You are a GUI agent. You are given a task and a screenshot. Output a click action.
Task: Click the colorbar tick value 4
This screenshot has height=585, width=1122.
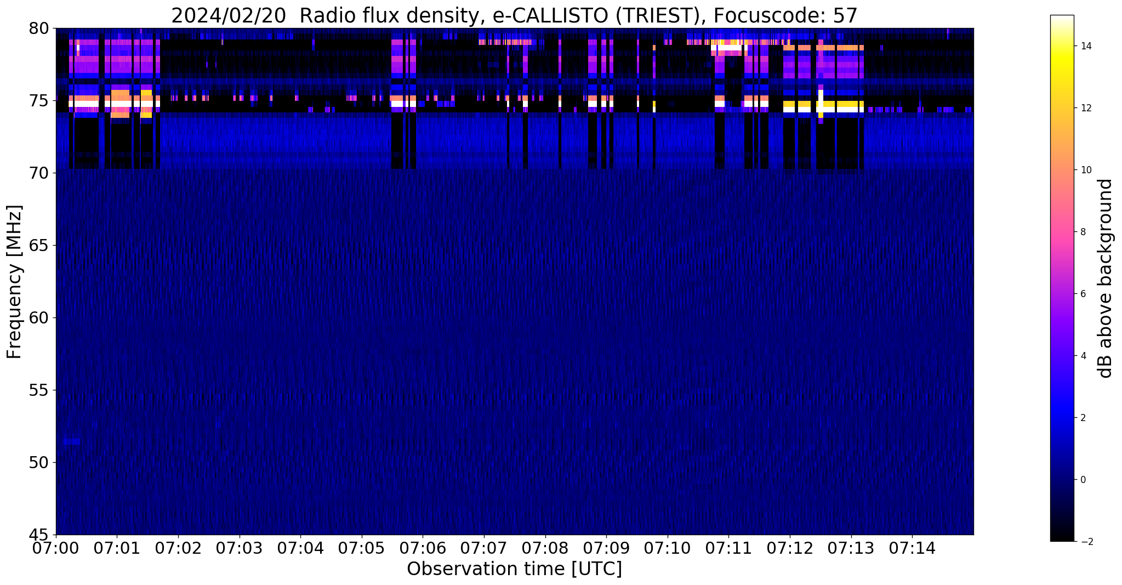tap(1083, 356)
